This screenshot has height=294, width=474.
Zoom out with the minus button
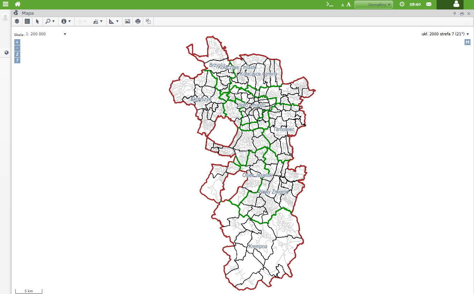click(x=17, y=48)
